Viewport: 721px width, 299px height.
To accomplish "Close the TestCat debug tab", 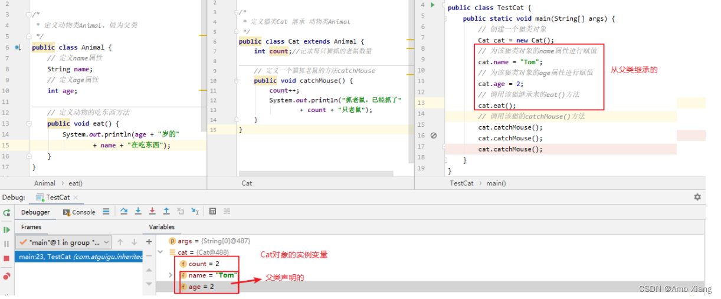I will click(76, 198).
